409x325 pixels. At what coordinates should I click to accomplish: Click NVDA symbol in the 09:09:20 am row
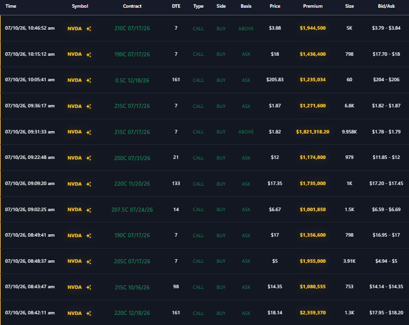[x=75, y=184]
